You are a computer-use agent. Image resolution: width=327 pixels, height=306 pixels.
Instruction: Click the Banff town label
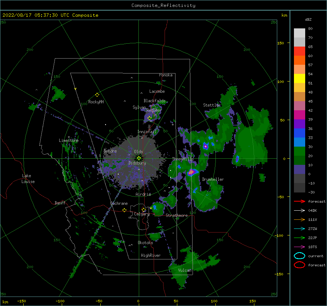60,203
